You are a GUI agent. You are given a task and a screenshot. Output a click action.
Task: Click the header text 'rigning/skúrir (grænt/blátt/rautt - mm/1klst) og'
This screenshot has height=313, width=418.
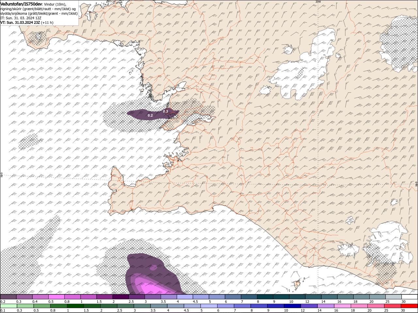(x=39, y=9)
